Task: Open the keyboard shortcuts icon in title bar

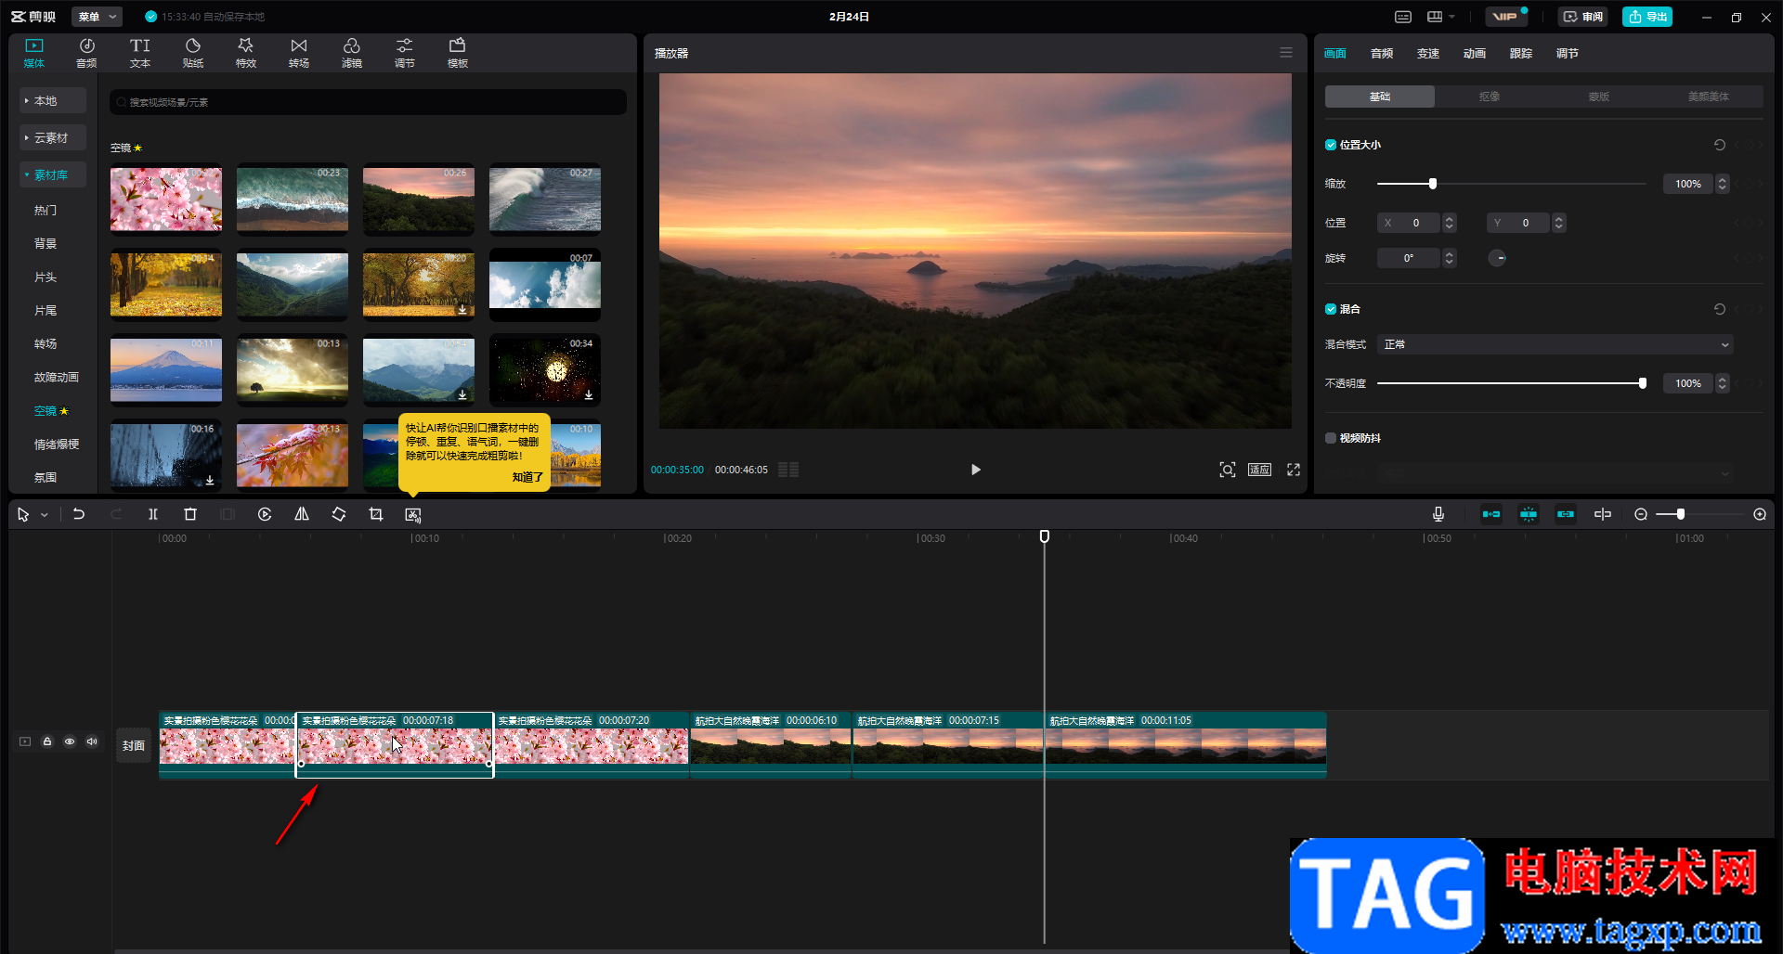Action: (1403, 17)
